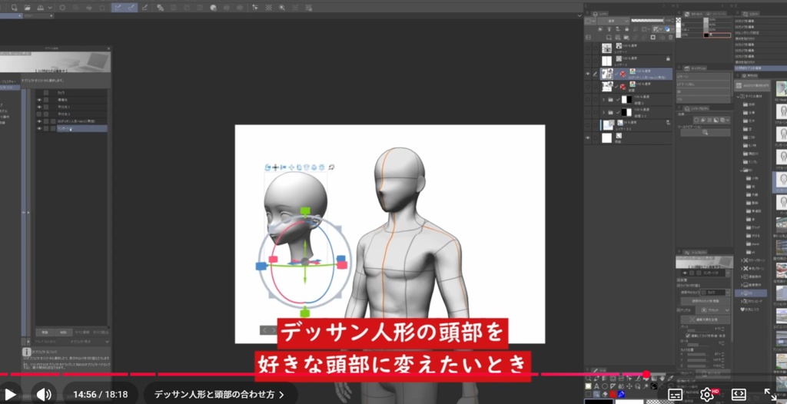Toggle eye of 環境光 row in object list
This screenshot has width=787, height=404.
39,100
